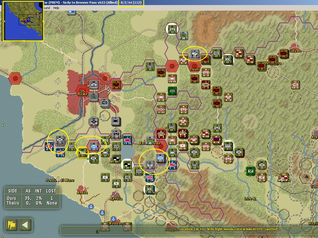This screenshot has width=318, height=238.
Task: Select the blue 5-6 battalion counter
Action: [x=172, y=165]
